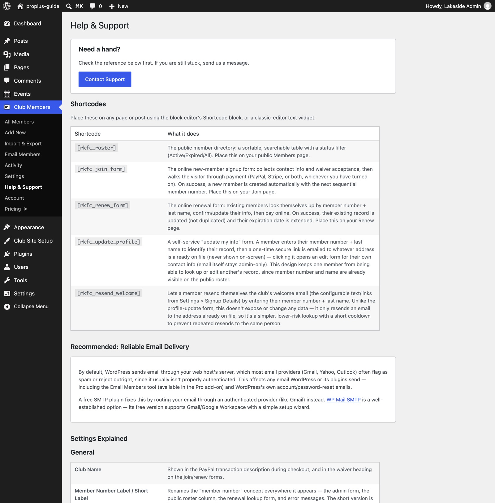Open the Dashboard menu label
The height and width of the screenshot is (503, 495).
[x=28, y=24]
